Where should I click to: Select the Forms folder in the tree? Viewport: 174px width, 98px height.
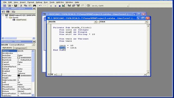15,17
